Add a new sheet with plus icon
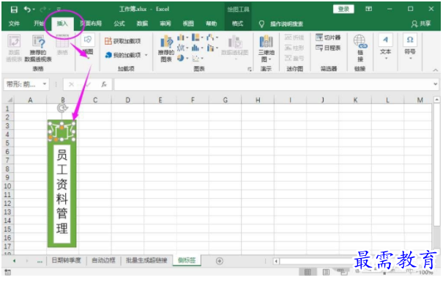 tap(220, 261)
